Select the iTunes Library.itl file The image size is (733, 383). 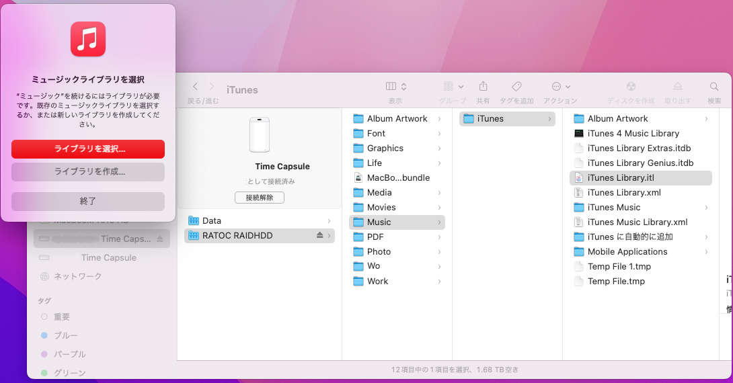(640, 178)
